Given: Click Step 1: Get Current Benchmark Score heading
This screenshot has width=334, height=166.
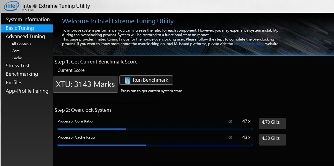Looking at the screenshot, I should pyautogui.click(x=96, y=62).
